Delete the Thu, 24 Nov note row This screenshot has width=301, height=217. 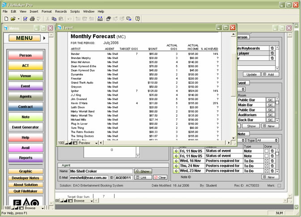272,166
